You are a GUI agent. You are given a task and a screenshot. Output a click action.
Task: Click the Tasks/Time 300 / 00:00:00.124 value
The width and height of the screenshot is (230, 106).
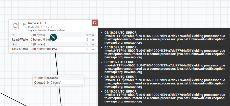coord(44,49)
